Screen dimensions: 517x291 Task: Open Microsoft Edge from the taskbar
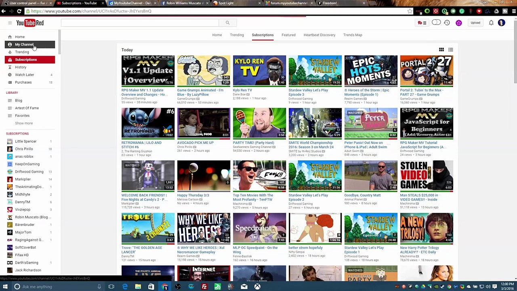point(125,287)
